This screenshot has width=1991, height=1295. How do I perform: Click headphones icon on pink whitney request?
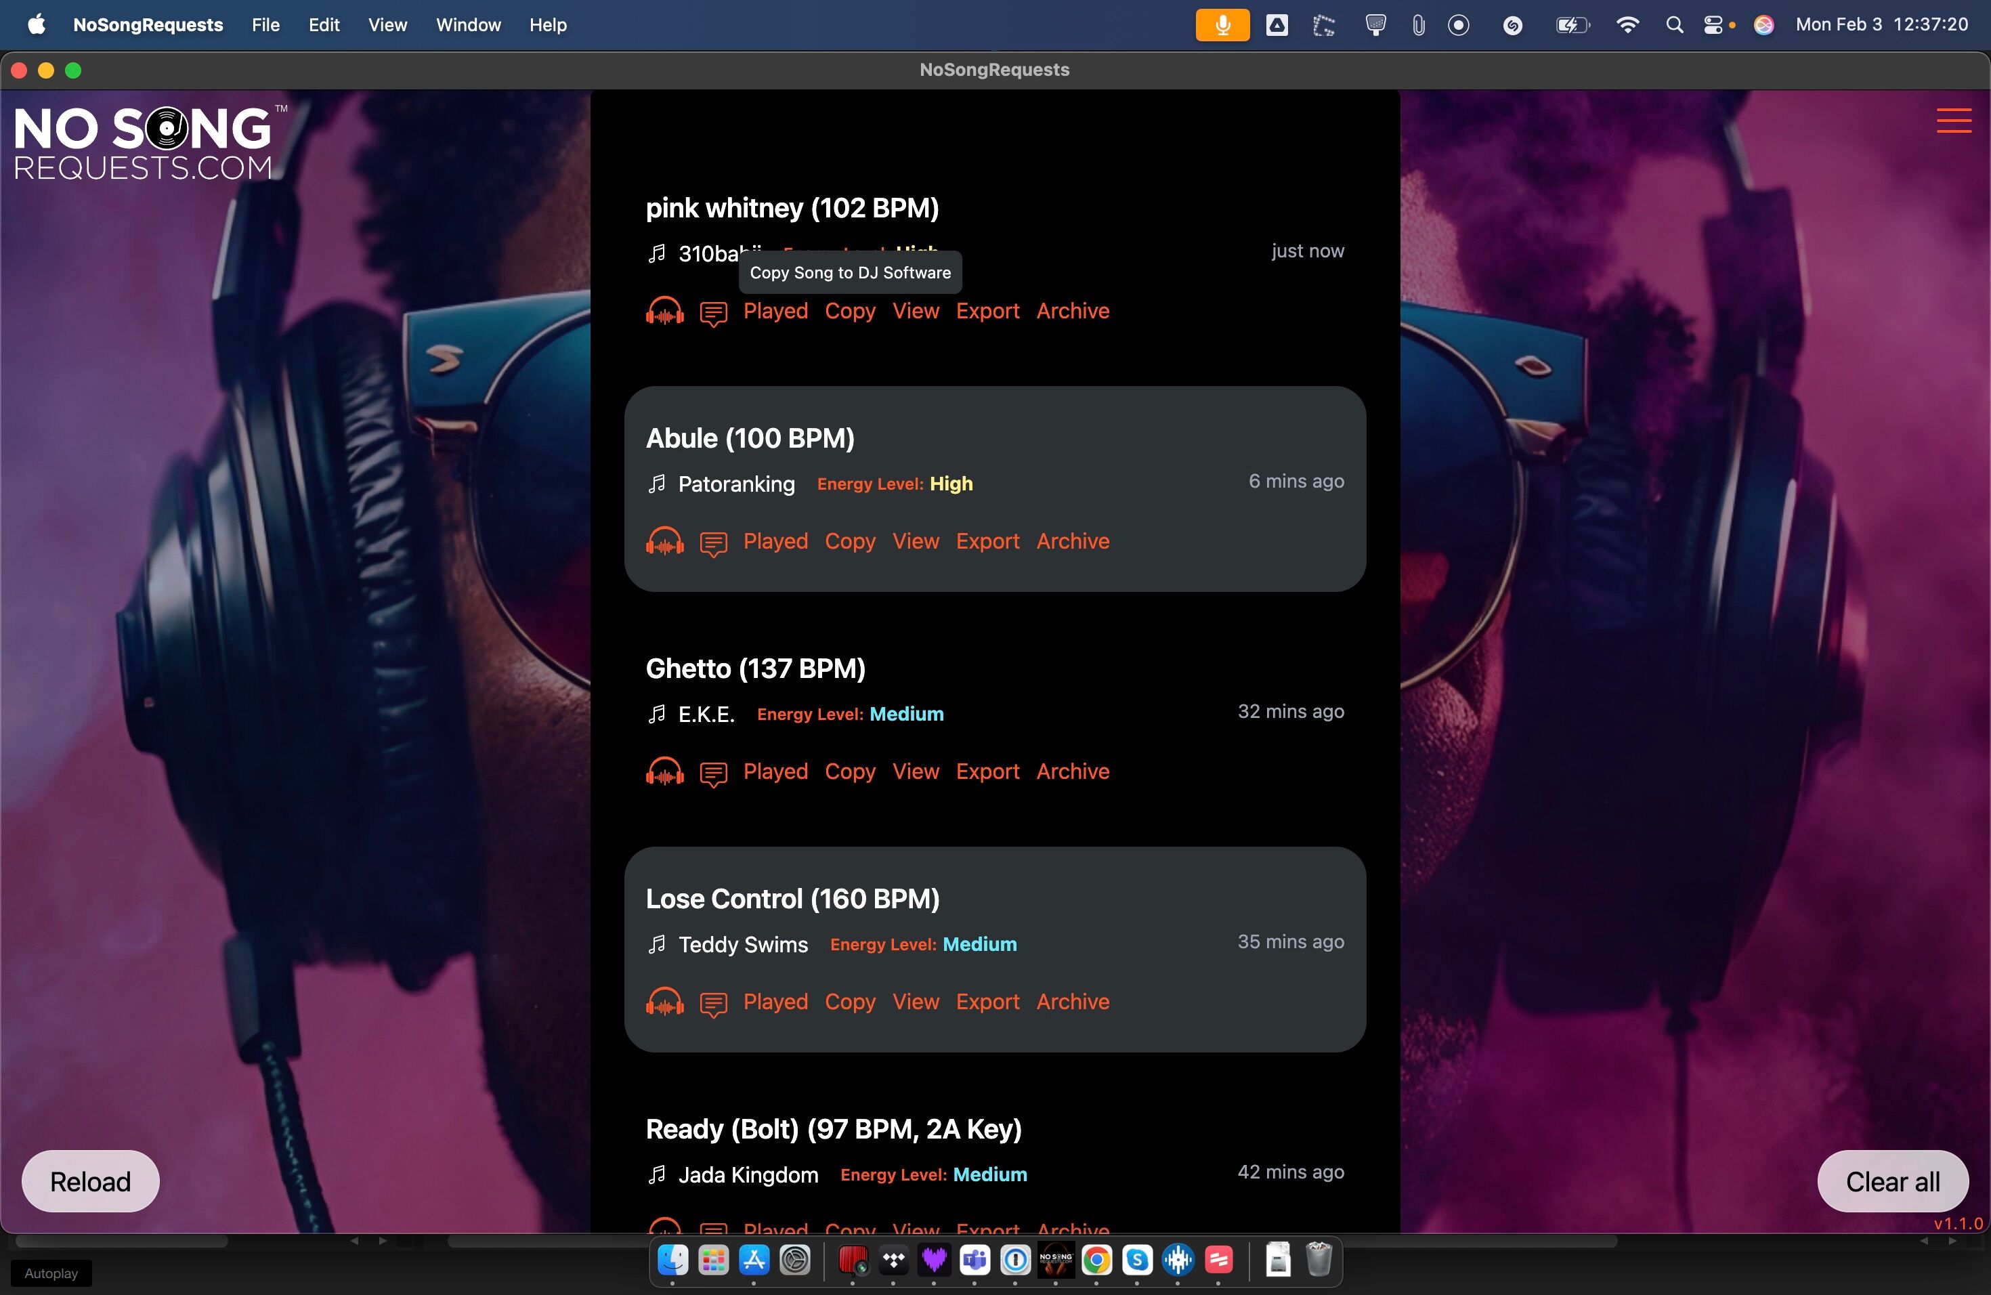[x=664, y=311]
